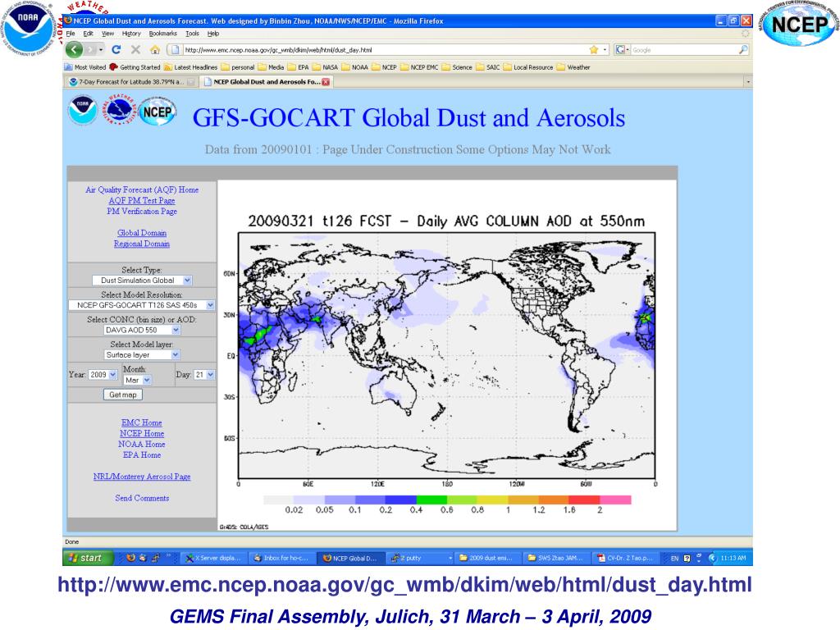
Task: Switch to Inbox taskbar item
Action: (281, 558)
